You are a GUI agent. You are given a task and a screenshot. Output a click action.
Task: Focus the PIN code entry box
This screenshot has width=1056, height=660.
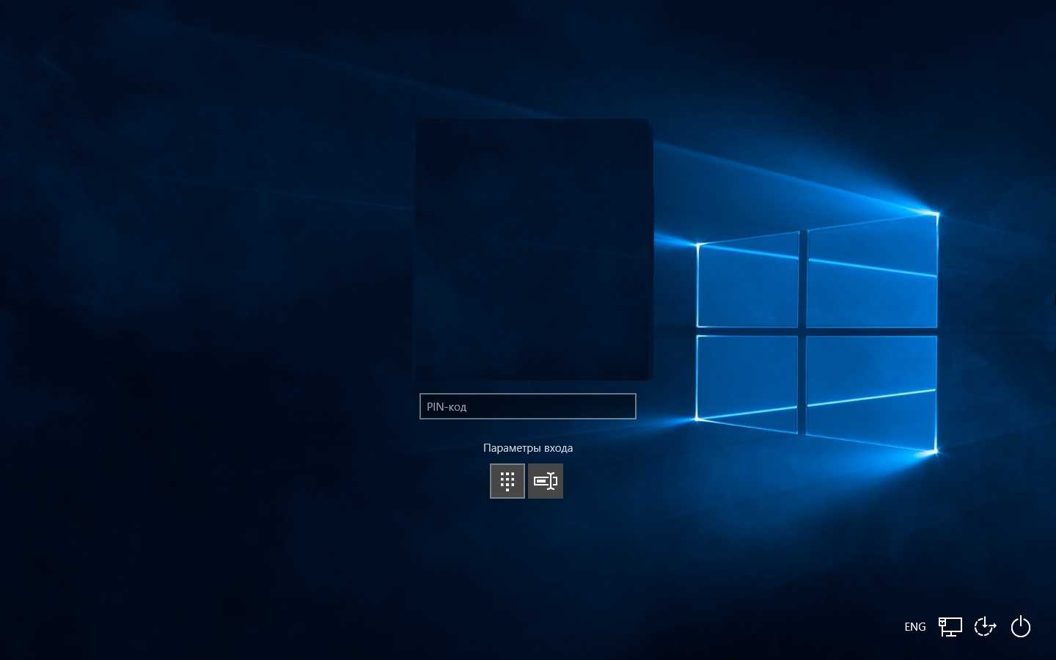click(x=527, y=406)
